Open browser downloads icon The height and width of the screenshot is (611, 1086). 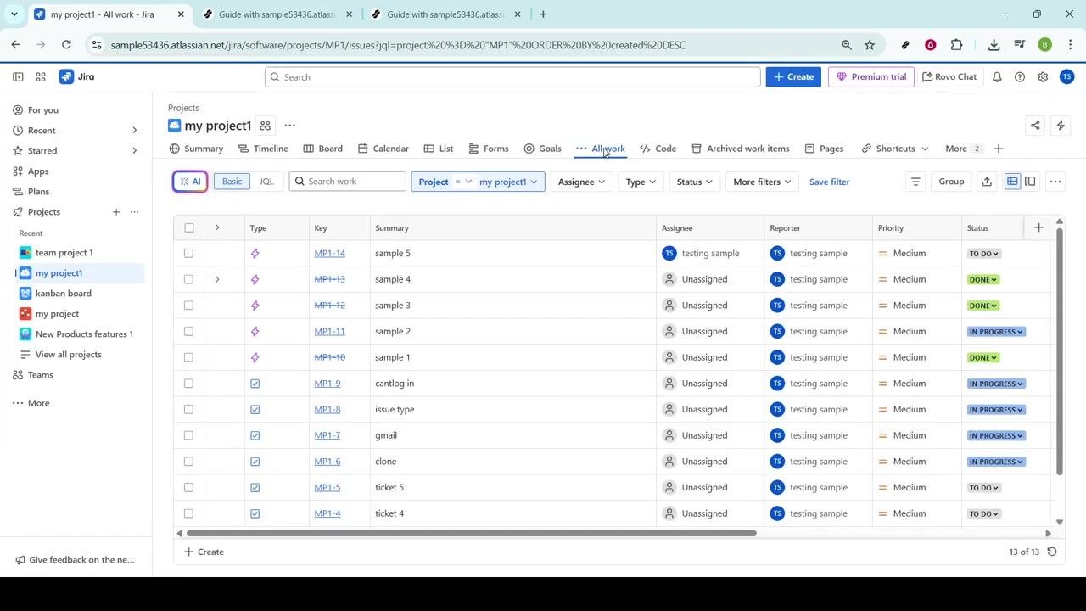pos(994,45)
